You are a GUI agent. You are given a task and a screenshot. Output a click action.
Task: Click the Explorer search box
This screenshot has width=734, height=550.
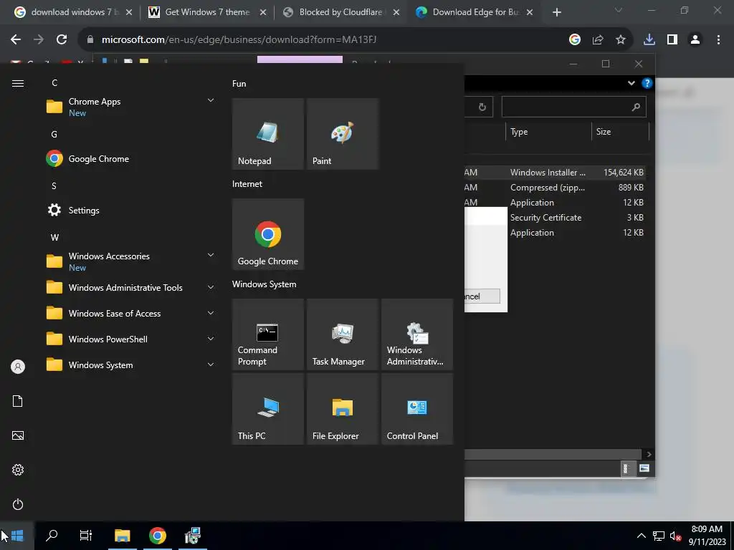pyautogui.click(x=574, y=107)
